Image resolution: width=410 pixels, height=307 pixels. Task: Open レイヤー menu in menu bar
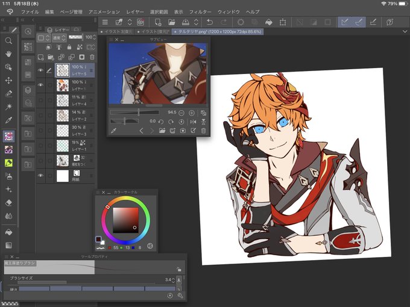click(x=135, y=12)
